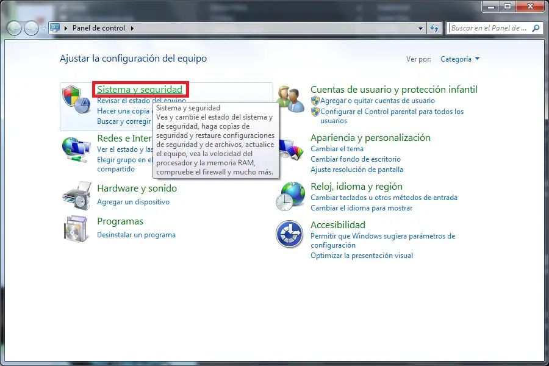Viewport: 549px width, 366px height.
Task: Expand the arrow after Panel de control
Action: (132, 28)
